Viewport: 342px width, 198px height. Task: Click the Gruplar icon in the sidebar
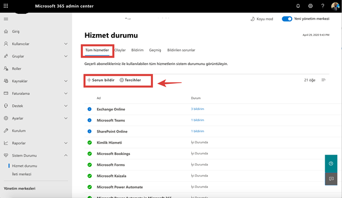(6, 56)
